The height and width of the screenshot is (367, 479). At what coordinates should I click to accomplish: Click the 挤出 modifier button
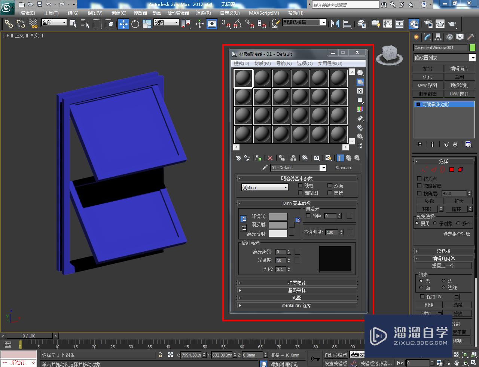click(428, 68)
